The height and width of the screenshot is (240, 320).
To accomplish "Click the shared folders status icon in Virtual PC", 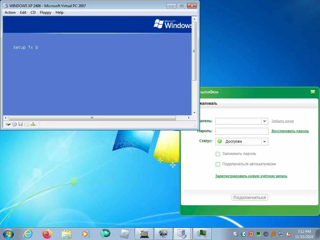I will (27, 124).
